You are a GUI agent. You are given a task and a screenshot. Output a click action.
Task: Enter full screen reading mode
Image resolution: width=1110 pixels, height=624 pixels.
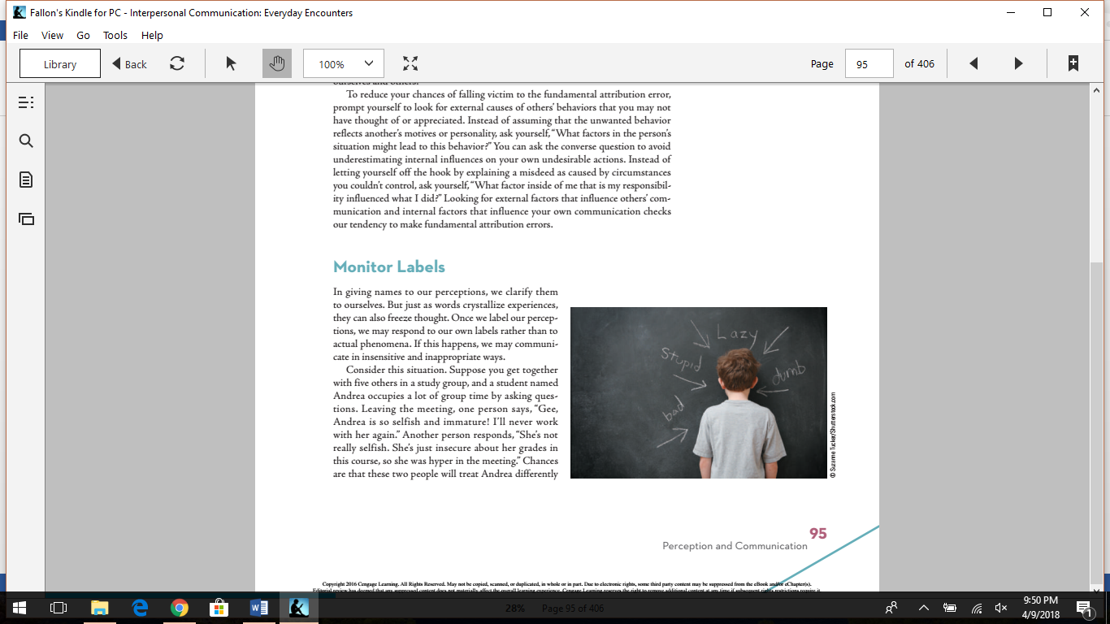tap(410, 63)
